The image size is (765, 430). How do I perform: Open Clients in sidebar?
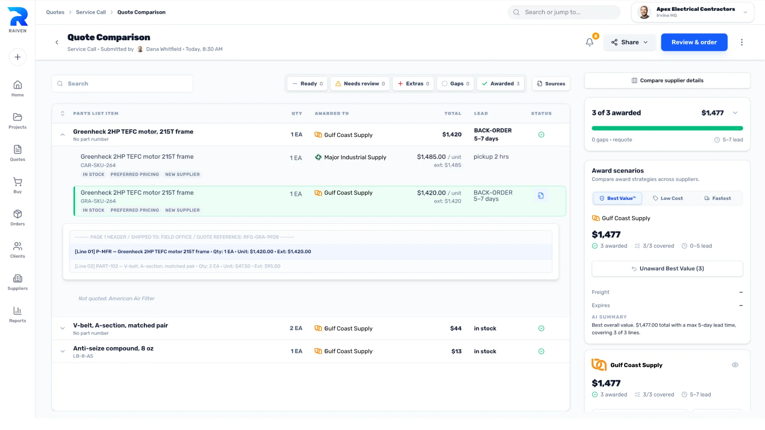pyautogui.click(x=18, y=250)
